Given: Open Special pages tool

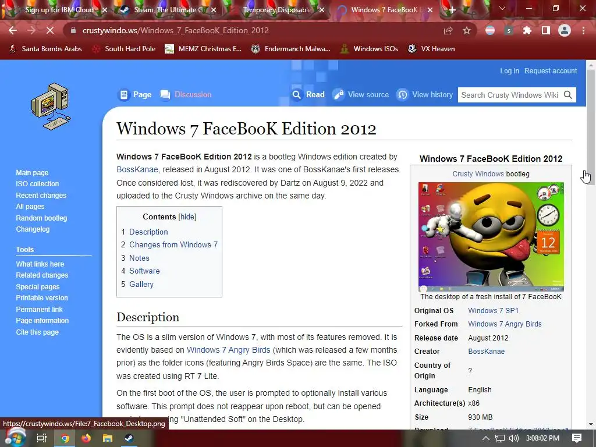Looking at the screenshot, I should tap(38, 286).
